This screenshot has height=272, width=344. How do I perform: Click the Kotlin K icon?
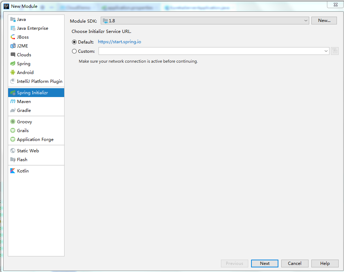click(13, 171)
